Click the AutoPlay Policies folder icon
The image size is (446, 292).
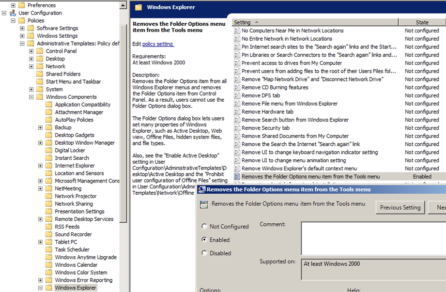[x=49, y=120]
